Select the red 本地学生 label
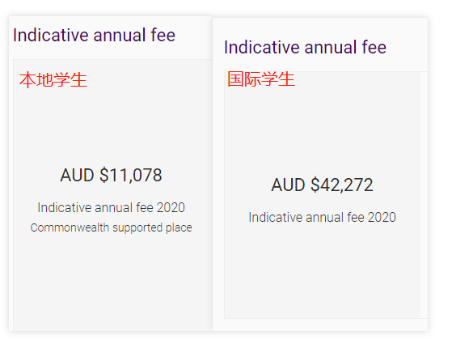Image resolution: width=469 pixels, height=340 pixels. click(53, 80)
